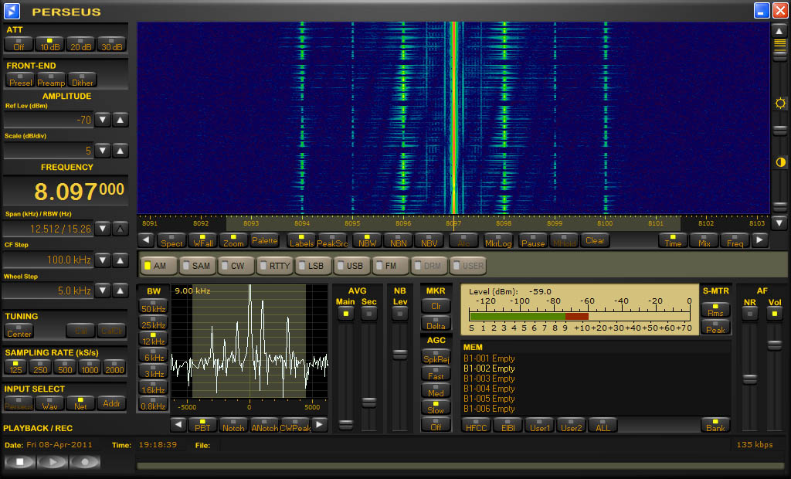This screenshot has width=791, height=479.
Task: Click the WFall waterfall button
Action: coord(202,240)
